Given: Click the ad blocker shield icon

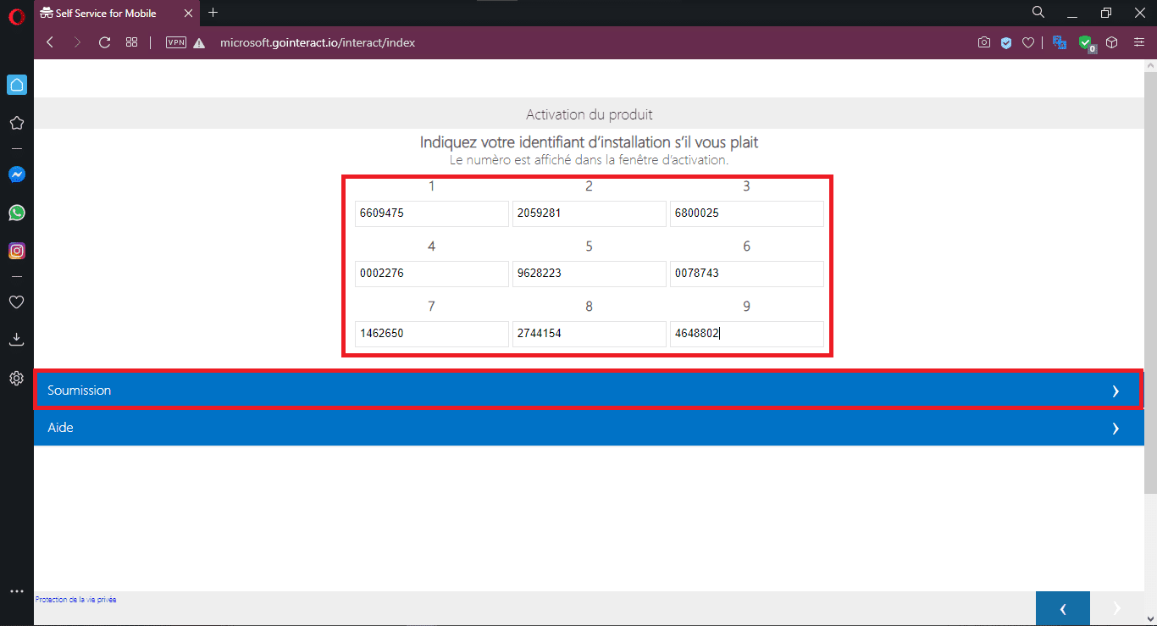Looking at the screenshot, I should tap(1006, 42).
